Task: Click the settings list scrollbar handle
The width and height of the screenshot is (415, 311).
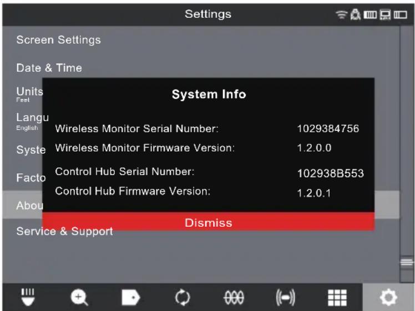Action: [x=407, y=262]
